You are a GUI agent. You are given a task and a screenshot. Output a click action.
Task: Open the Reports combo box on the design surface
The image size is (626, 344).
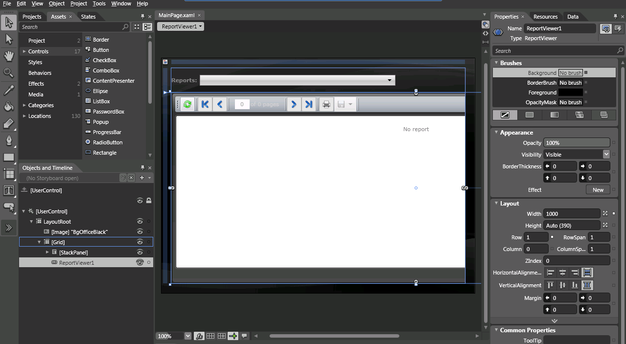pos(390,80)
